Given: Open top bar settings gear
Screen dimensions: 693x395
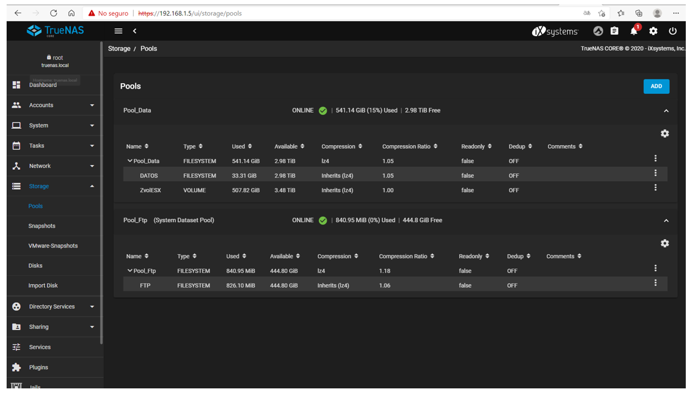Looking at the screenshot, I should pos(653,31).
